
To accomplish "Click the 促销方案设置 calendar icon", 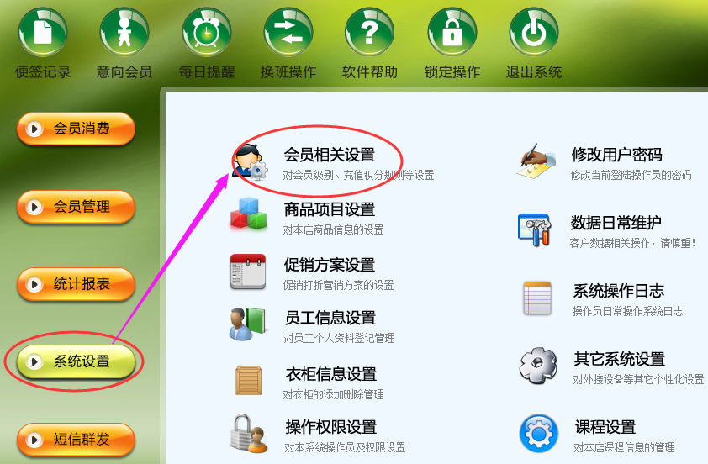I will pyautogui.click(x=248, y=272).
